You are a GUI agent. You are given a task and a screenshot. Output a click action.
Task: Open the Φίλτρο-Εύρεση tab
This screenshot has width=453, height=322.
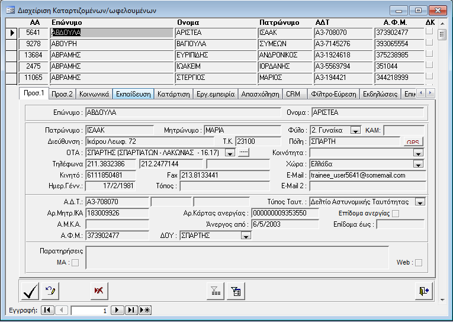(333, 94)
